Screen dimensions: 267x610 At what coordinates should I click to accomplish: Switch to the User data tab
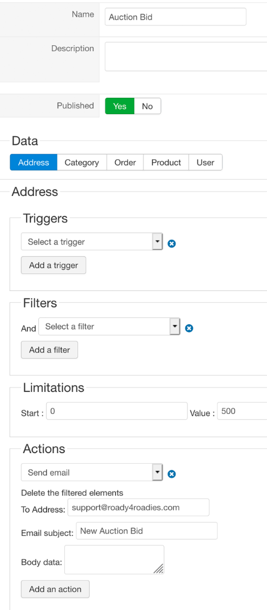click(205, 162)
